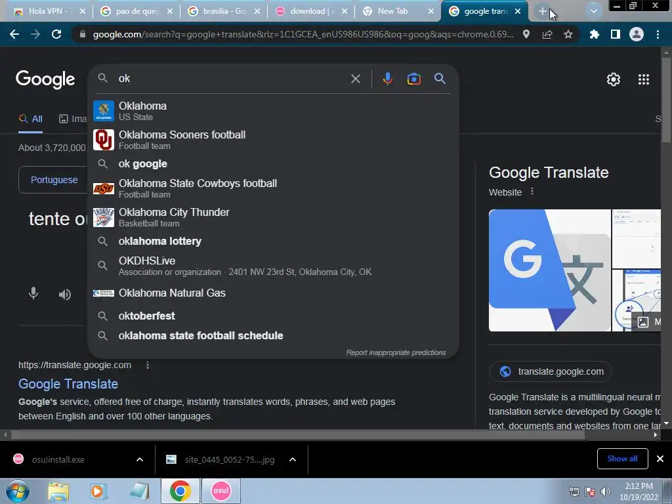
Task: Open the Google apps grid
Action: tap(644, 79)
